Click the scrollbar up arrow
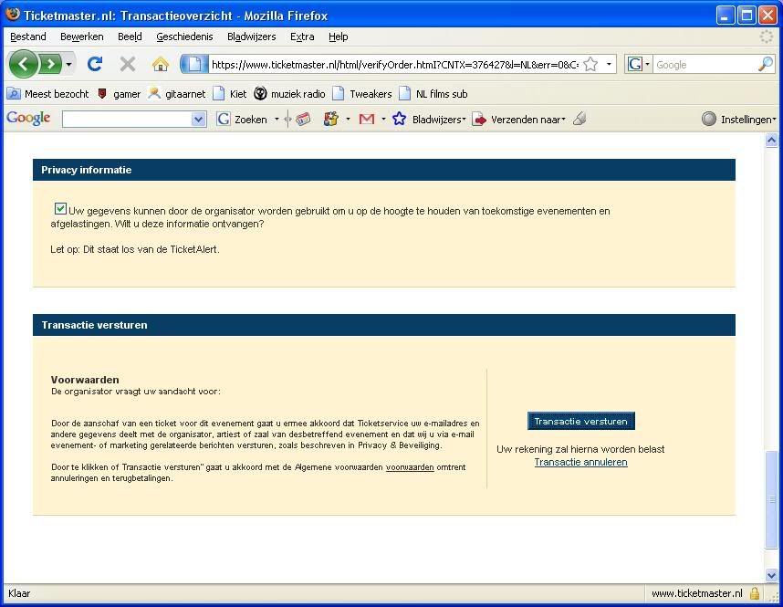Image resolution: width=783 pixels, height=607 pixels. [x=771, y=141]
